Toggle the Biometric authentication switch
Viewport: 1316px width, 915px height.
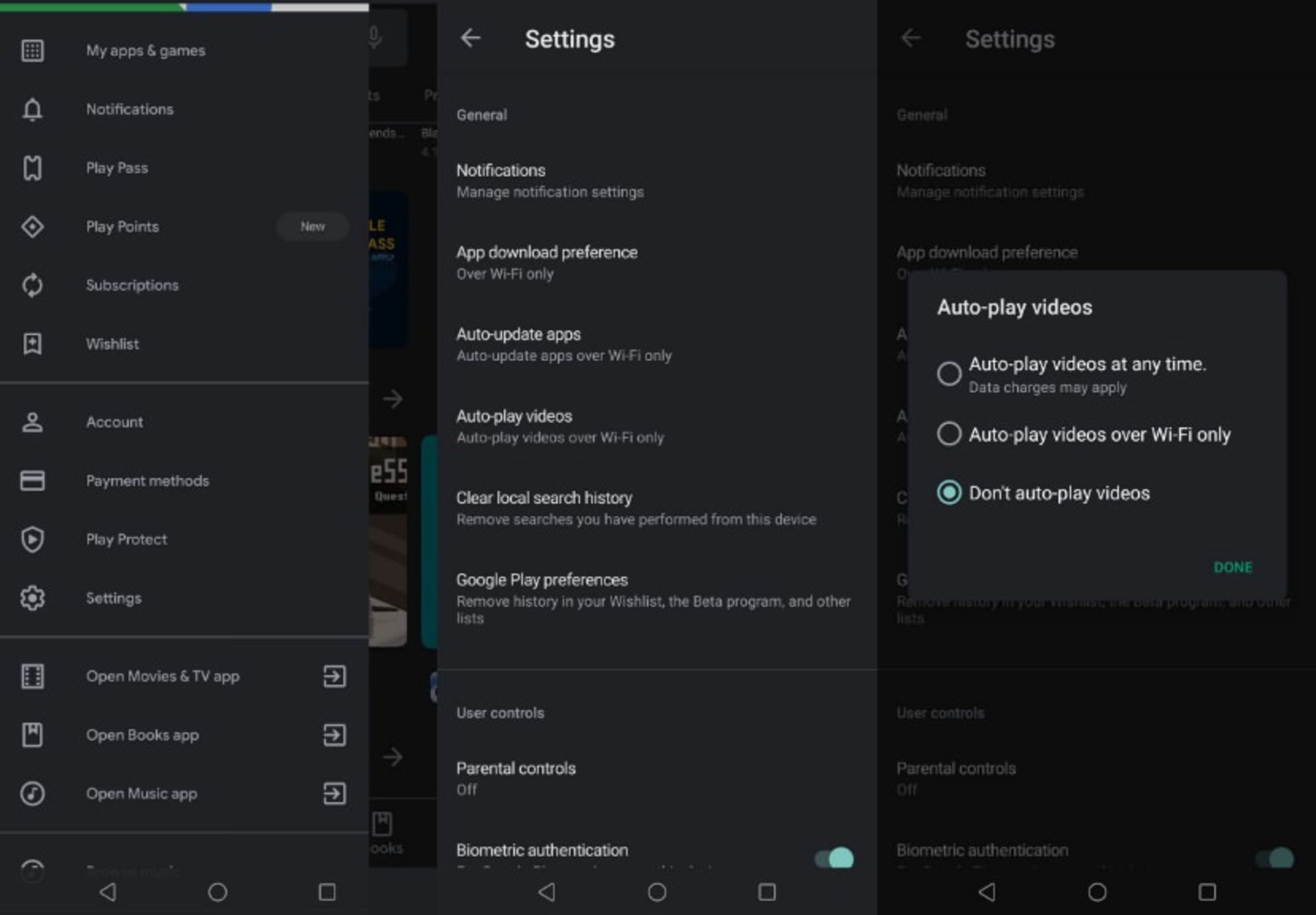coord(834,857)
